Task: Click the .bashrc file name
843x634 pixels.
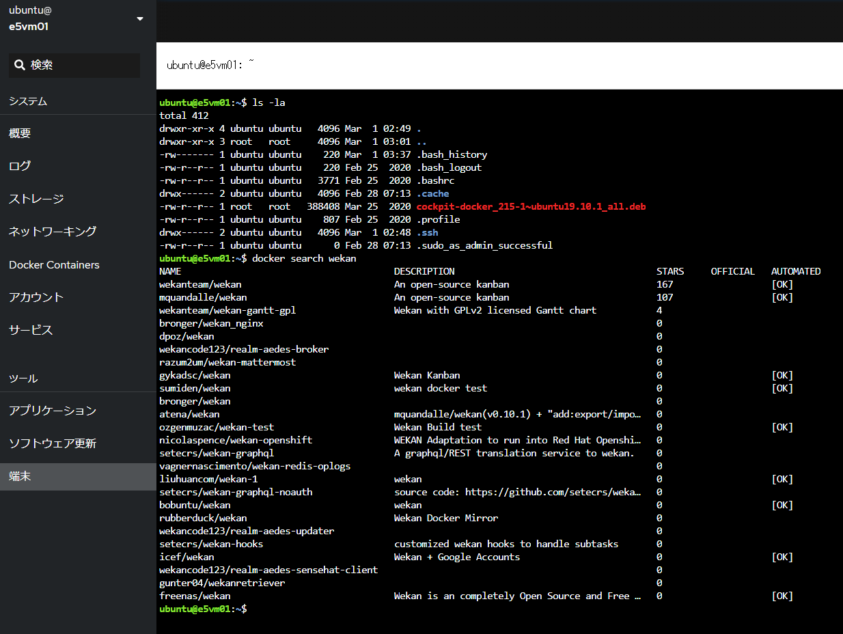Action: coord(435,180)
